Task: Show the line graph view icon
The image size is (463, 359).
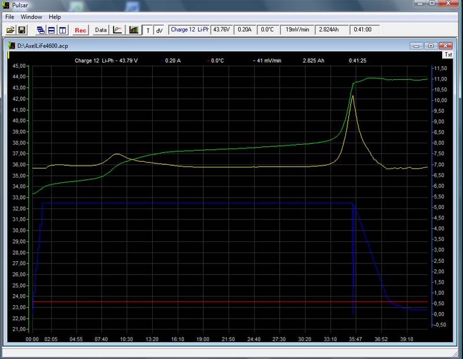Action: 117,30
